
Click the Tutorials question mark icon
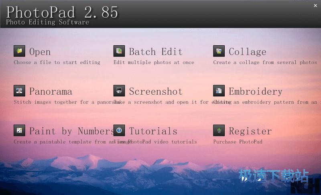pyautogui.click(x=119, y=130)
